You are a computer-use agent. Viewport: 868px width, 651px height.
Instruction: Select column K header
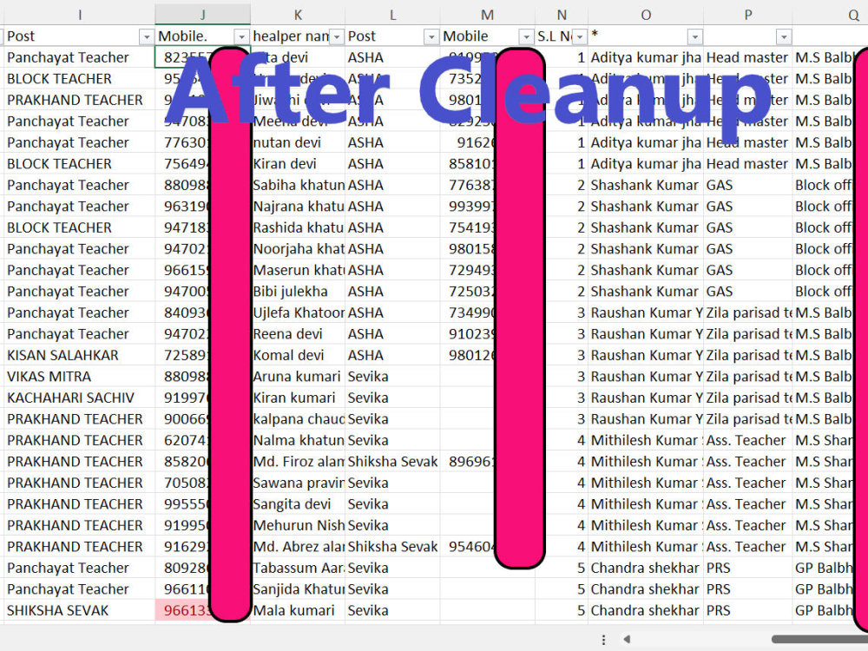click(x=298, y=15)
